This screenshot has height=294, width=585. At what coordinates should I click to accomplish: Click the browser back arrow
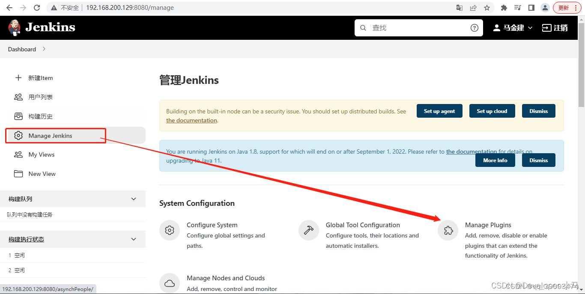coord(9,8)
